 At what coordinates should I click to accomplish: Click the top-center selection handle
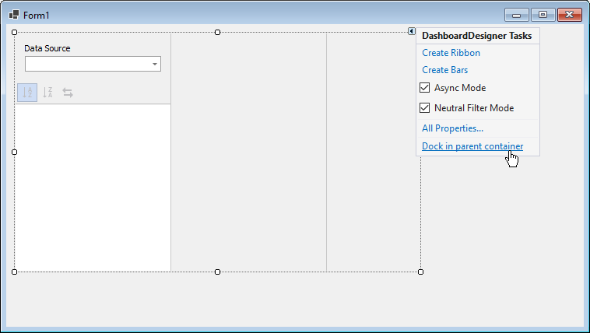coord(217,33)
